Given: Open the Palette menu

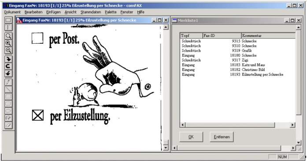Looking at the screenshot, I should 111,12.
